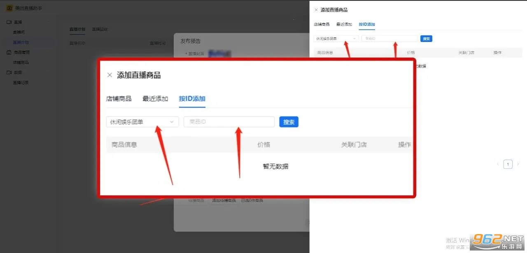Open 店铺商品 in the left sidebar
The image size is (527, 253).
click(21, 63)
